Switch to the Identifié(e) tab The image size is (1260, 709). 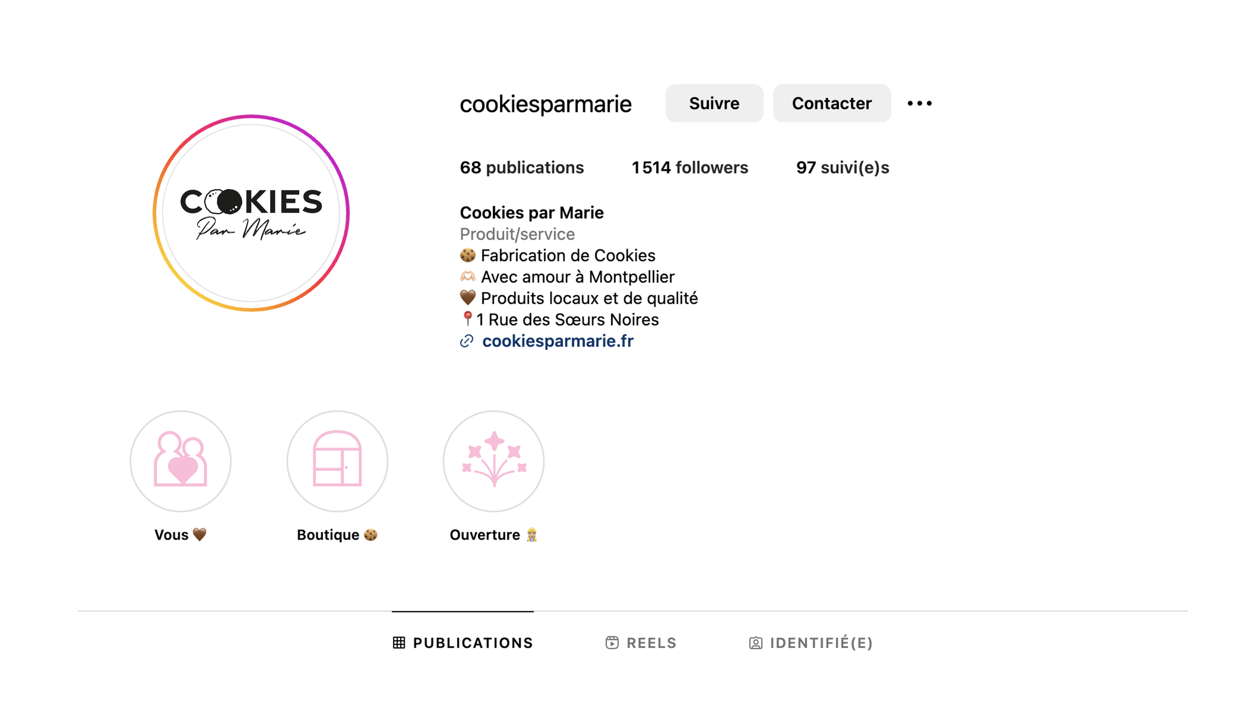811,642
